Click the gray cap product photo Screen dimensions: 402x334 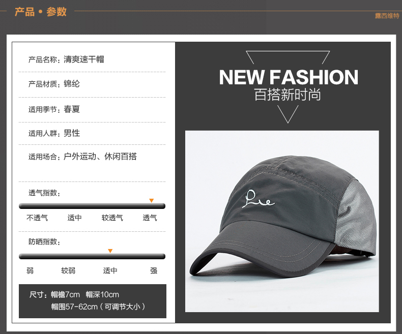(x=282, y=221)
